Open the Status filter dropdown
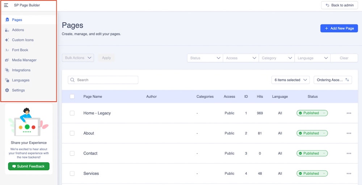Image resolution: width=362 pixels, height=185 pixels. point(205,58)
